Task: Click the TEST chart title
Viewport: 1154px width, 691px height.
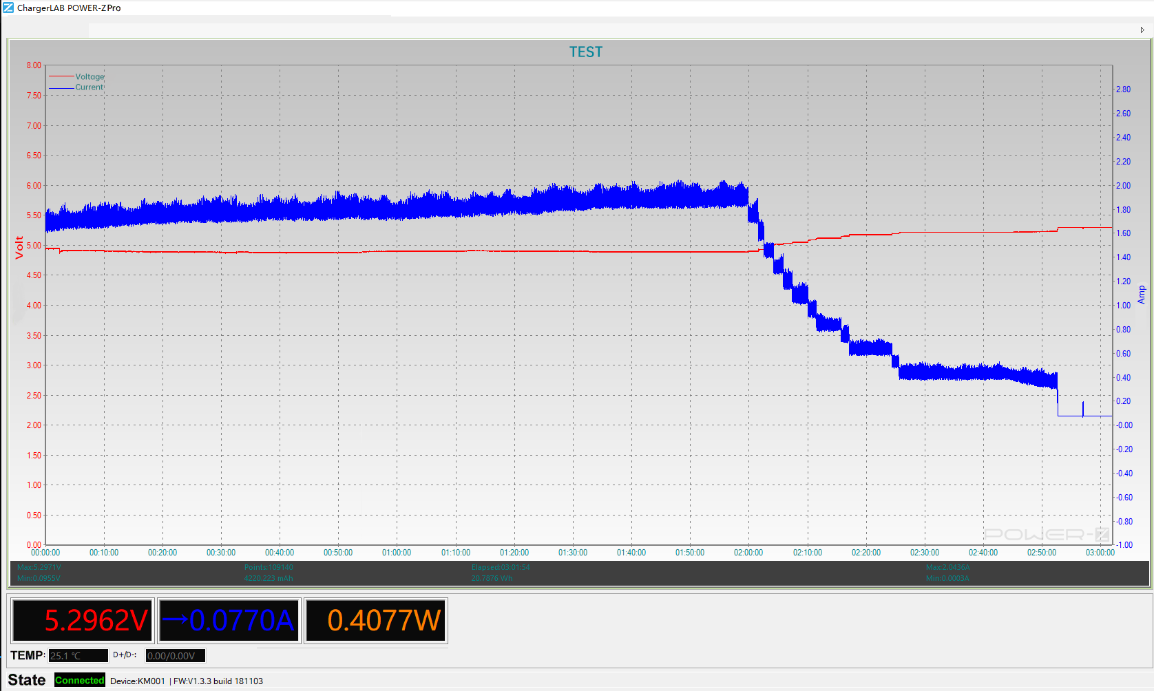Action: (x=586, y=52)
